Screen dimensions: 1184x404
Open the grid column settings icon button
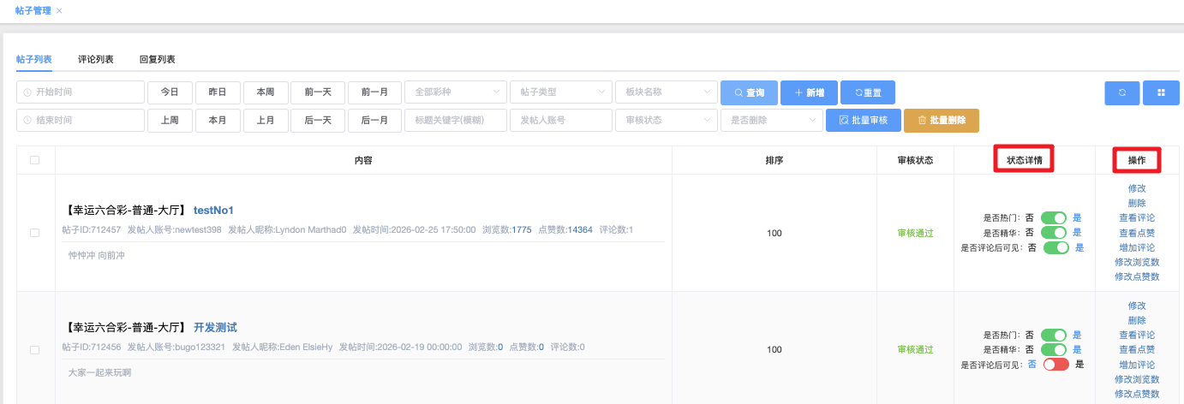click(x=1161, y=92)
